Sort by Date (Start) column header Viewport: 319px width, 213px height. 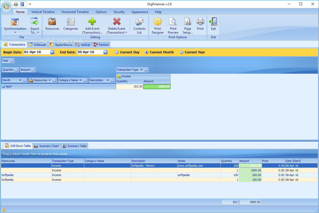(301, 161)
